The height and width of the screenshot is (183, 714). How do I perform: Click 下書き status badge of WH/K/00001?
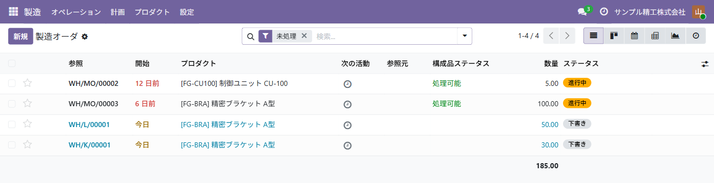click(x=577, y=144)
